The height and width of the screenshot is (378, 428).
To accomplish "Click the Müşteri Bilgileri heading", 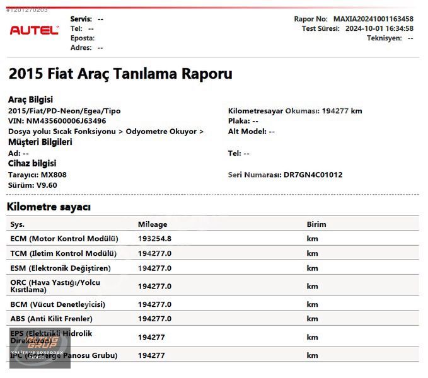I will (40, 142).
